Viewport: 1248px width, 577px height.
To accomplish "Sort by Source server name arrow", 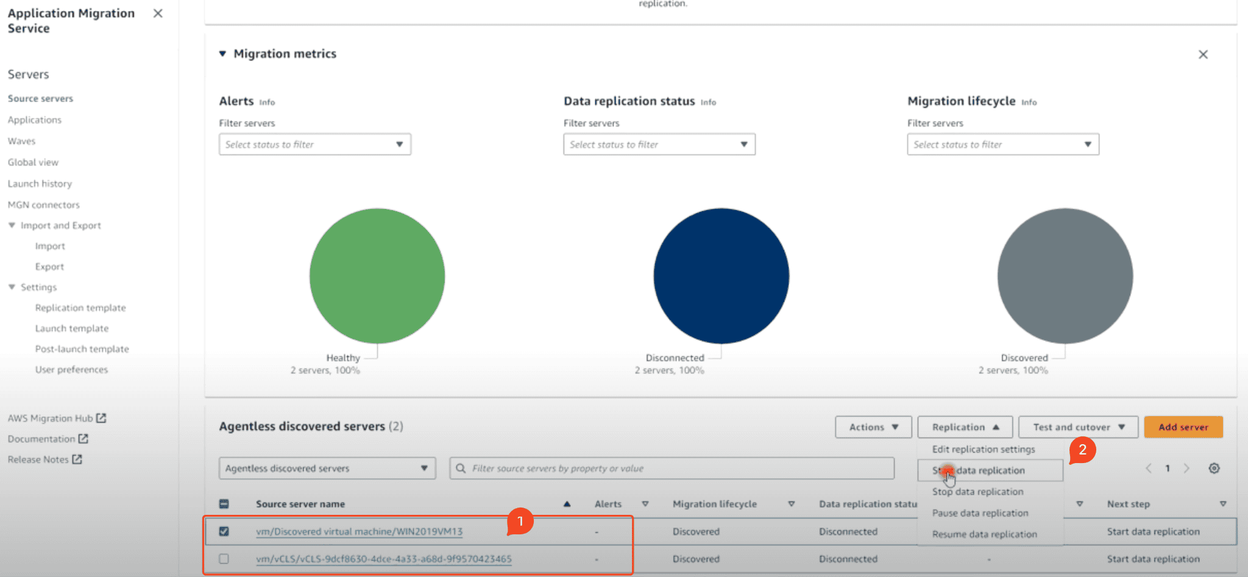I will (567, 504).
